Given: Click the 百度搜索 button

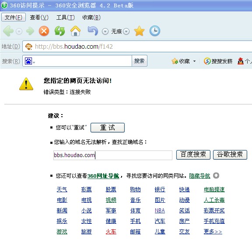Looking at the screenshot, I should point(193,155).
